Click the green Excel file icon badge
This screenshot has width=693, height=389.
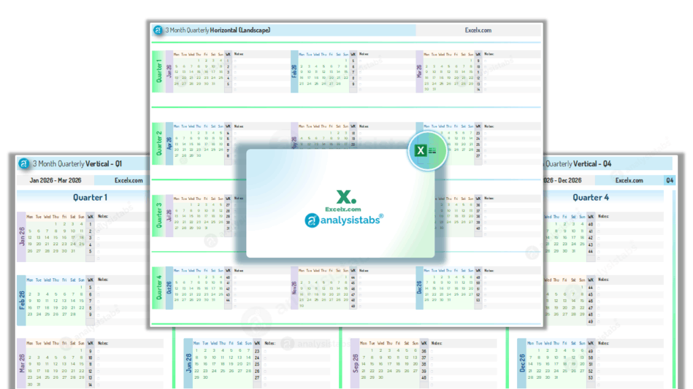pos(427,151)
